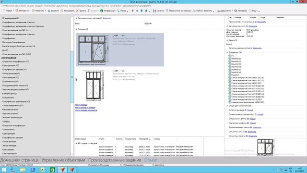Screen dimensions: 307x173
Task: Click the Найти и Заменить icon
Action: coord(194,11)
